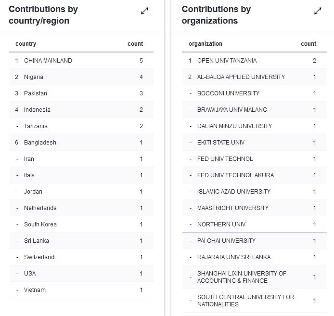
Task: Expand the Contributions by organizations panel
Action: click(318, 11)
